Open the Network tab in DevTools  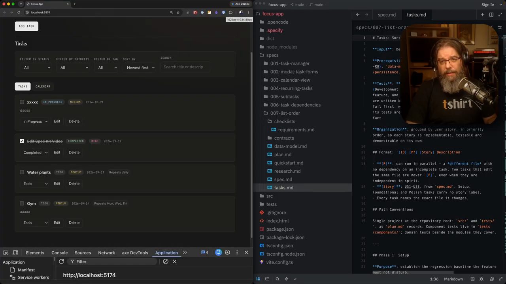[106, 252]
